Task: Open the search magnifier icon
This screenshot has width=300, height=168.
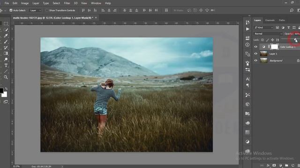Action: coord(292,10)
